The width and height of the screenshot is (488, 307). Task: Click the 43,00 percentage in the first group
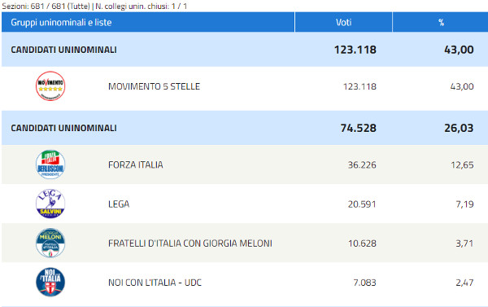click(x=459, y=50)
